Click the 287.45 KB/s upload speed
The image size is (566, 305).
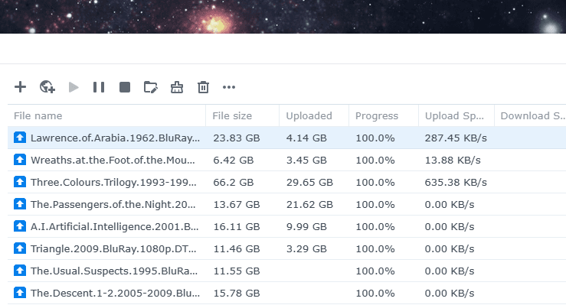456,138
